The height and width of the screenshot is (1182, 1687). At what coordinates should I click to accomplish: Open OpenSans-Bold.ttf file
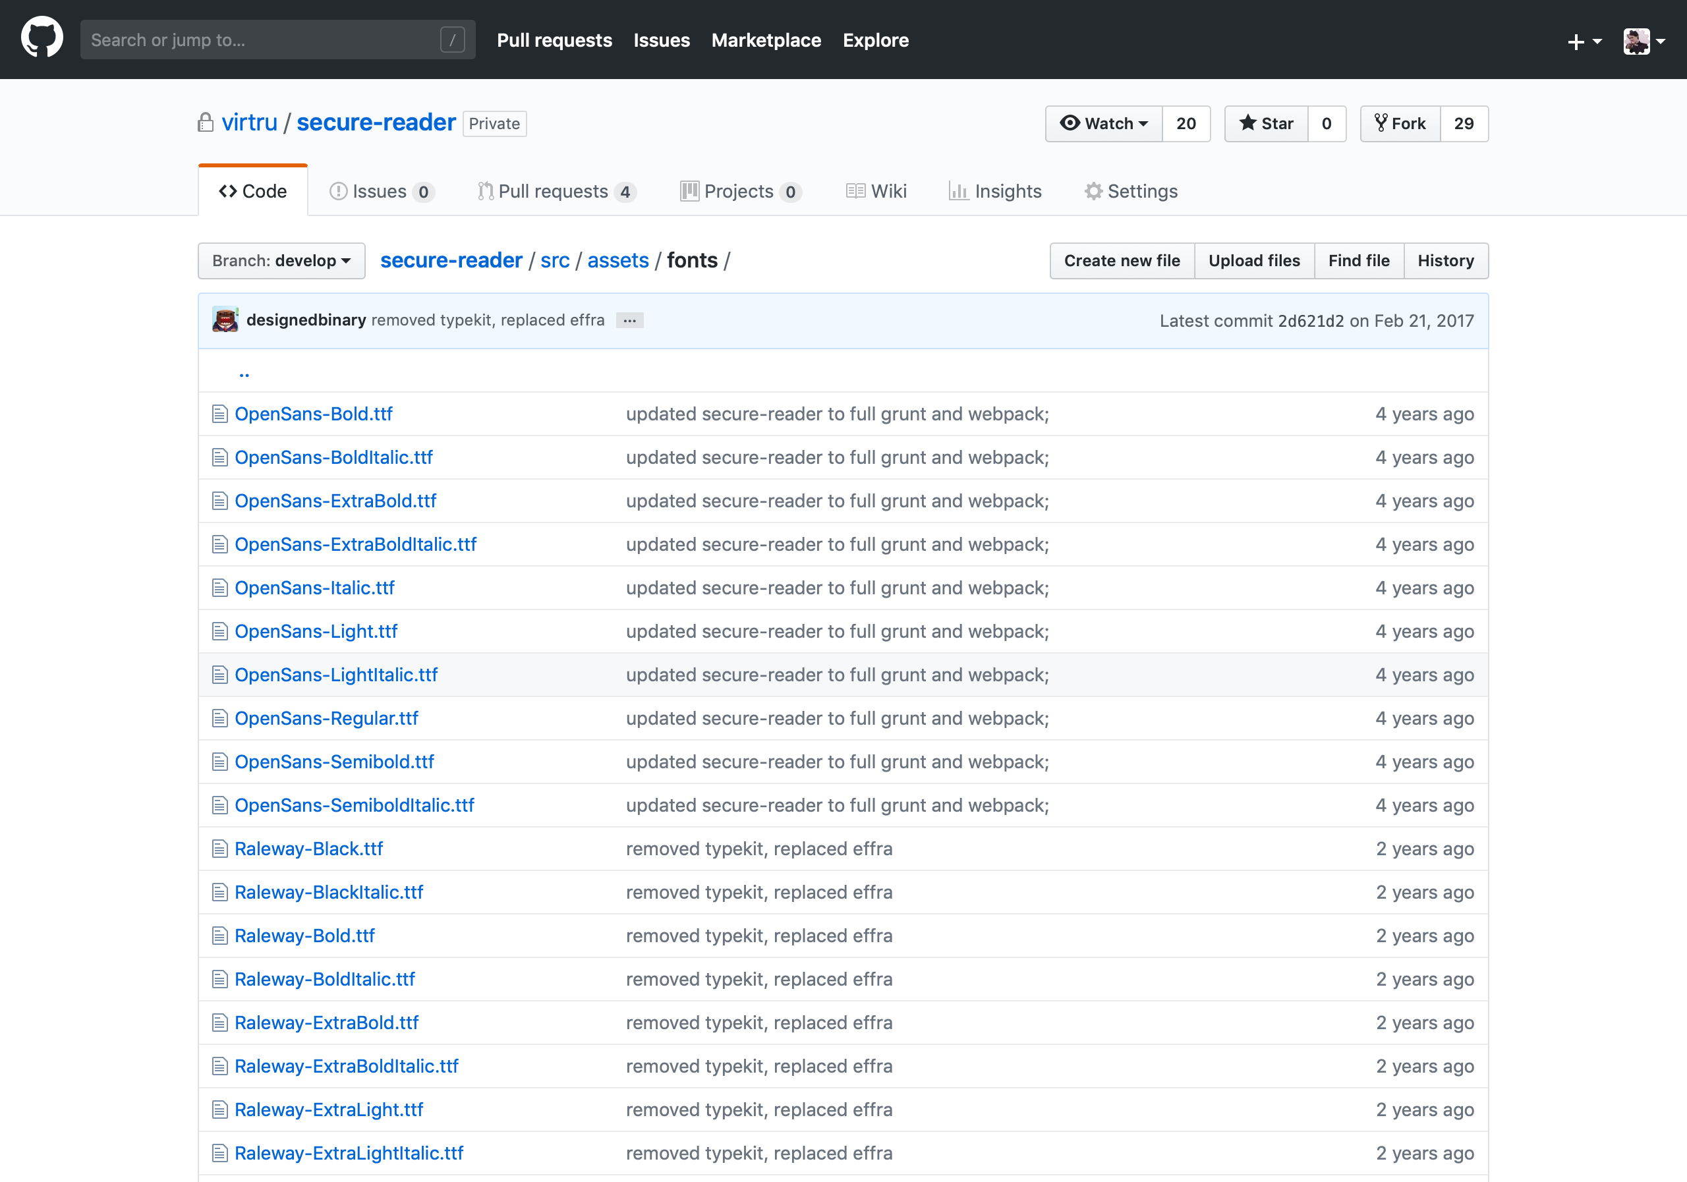point(314,414)
